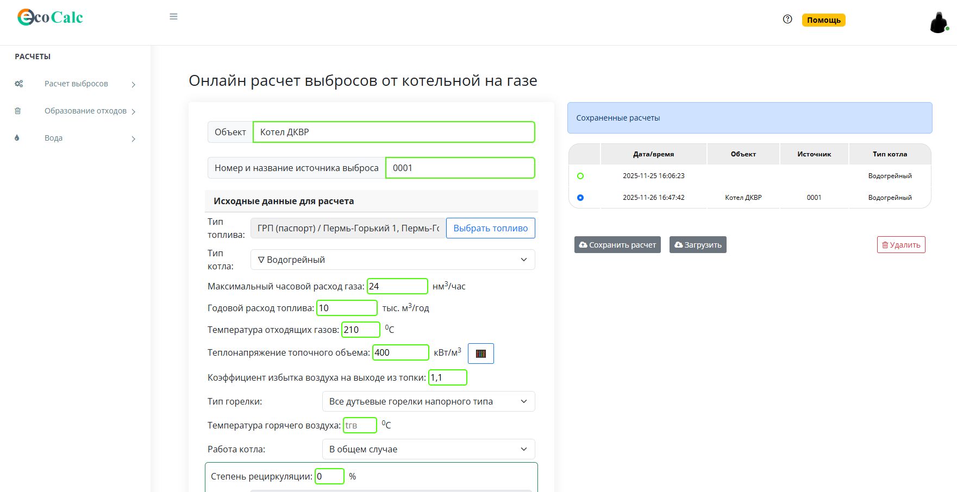This screenshot has width=957, height=492.
Task: Click the gears icon beside Расчет выбросов
Action: [x=18, y=84]
